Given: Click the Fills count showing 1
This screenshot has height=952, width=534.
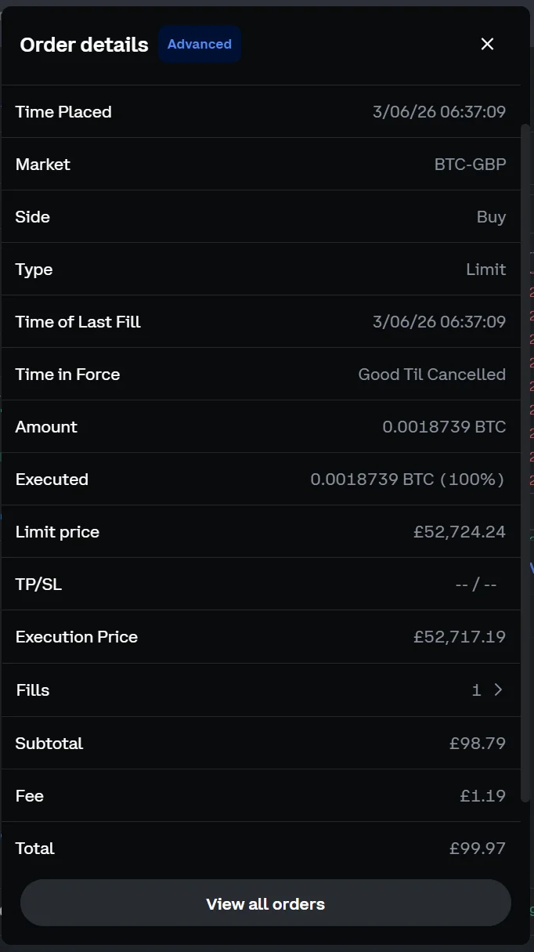Looking at the screenshot, I should [475, 690].
